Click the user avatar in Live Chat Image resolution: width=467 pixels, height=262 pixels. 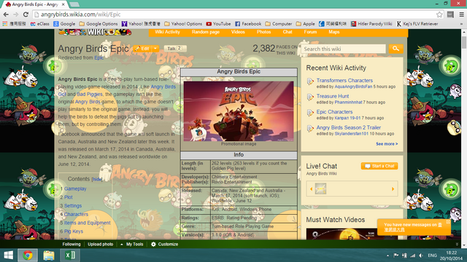(321, 189)
